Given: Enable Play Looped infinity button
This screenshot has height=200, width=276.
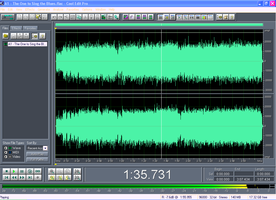Looking at the screenshot, I should click(38, 171).
